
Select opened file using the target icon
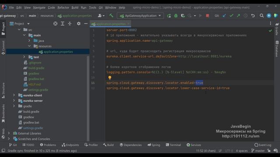coord(56,24)
